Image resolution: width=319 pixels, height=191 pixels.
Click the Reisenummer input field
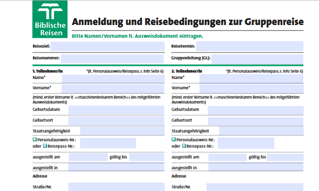[112, 59]
